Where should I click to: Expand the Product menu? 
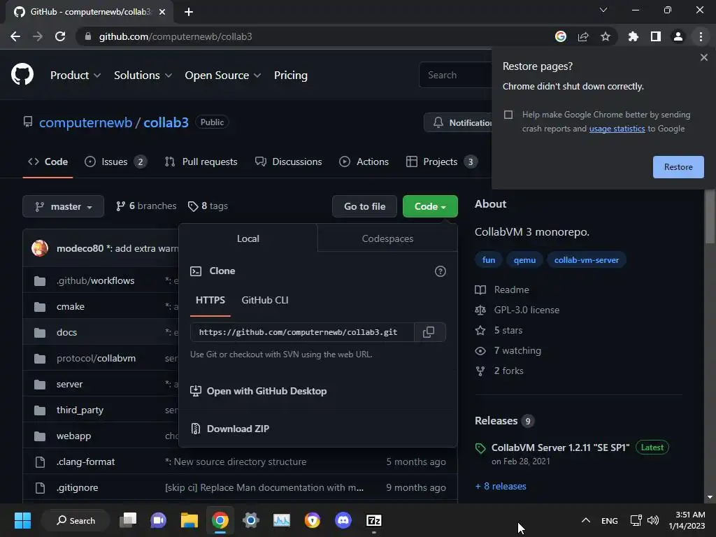[76, 76]
